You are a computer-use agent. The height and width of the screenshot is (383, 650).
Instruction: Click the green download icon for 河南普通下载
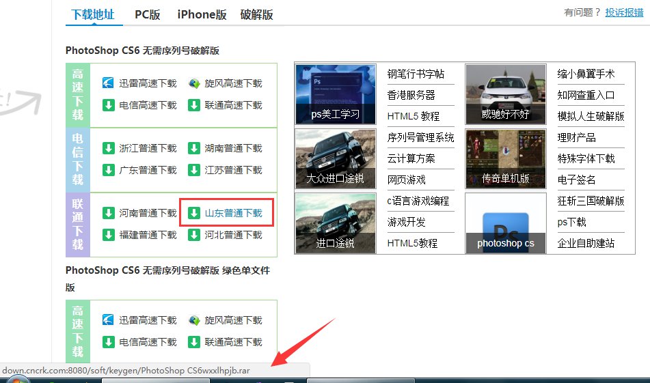click(108, 213)
